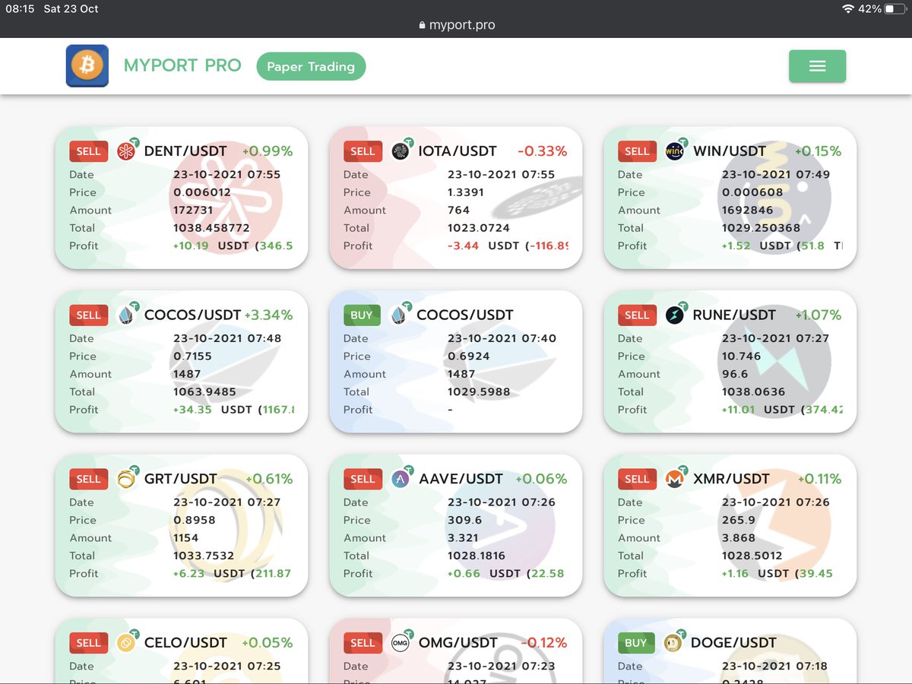
Task: Select the XMR/USDT pair name
Action: [x=731, y=479]
